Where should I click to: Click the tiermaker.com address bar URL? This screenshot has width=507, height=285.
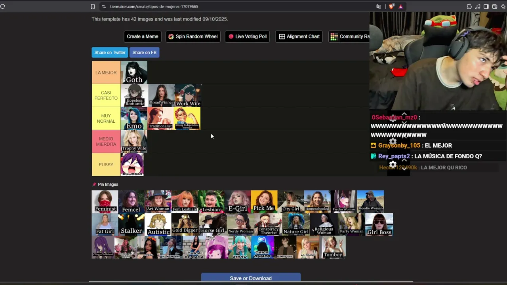tap(154, 6)
